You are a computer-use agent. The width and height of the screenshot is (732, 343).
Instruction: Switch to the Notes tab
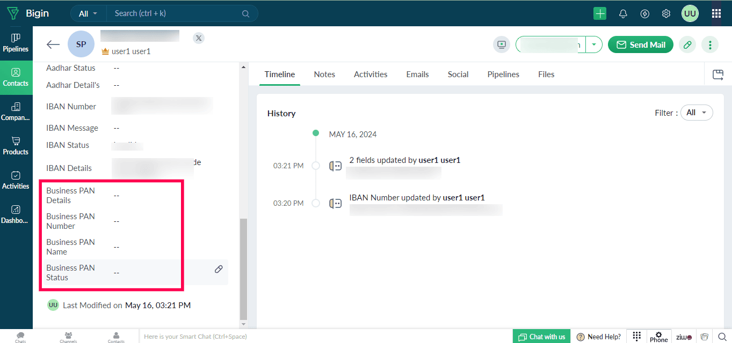324,74
